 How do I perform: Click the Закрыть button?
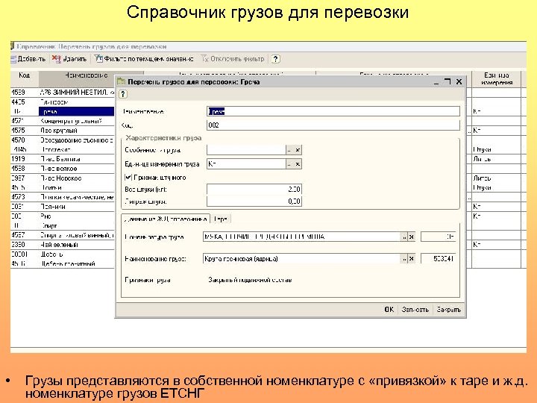pyautogui.click(x=449, y=310)
